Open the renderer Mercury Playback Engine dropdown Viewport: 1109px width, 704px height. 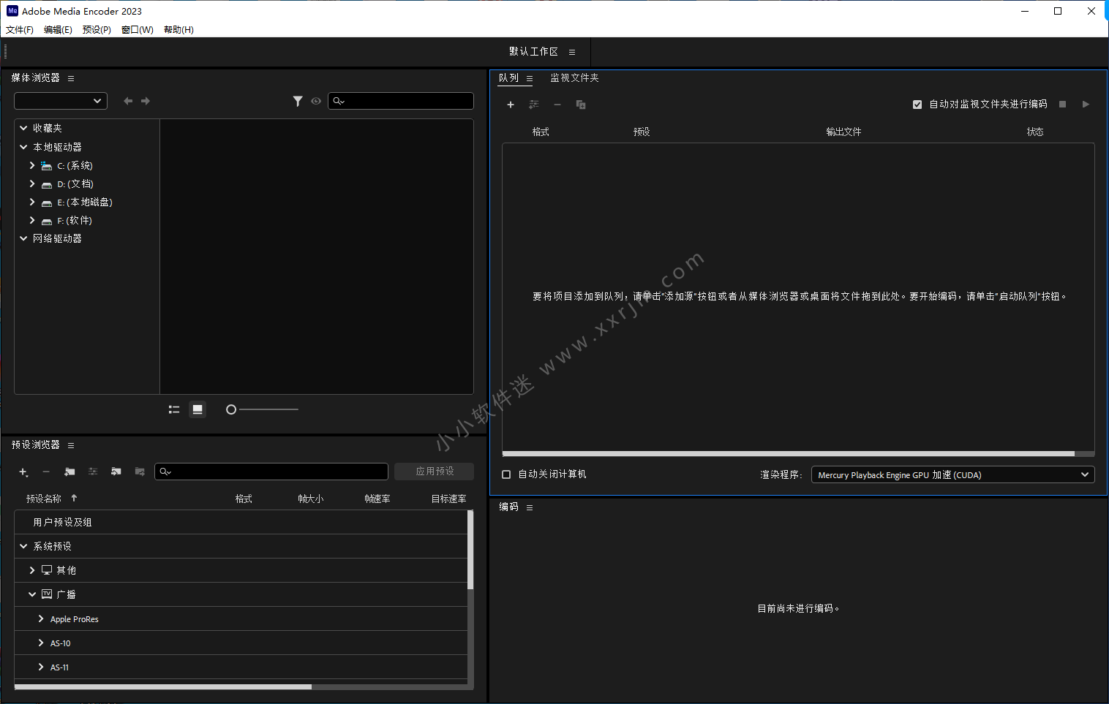952,475
